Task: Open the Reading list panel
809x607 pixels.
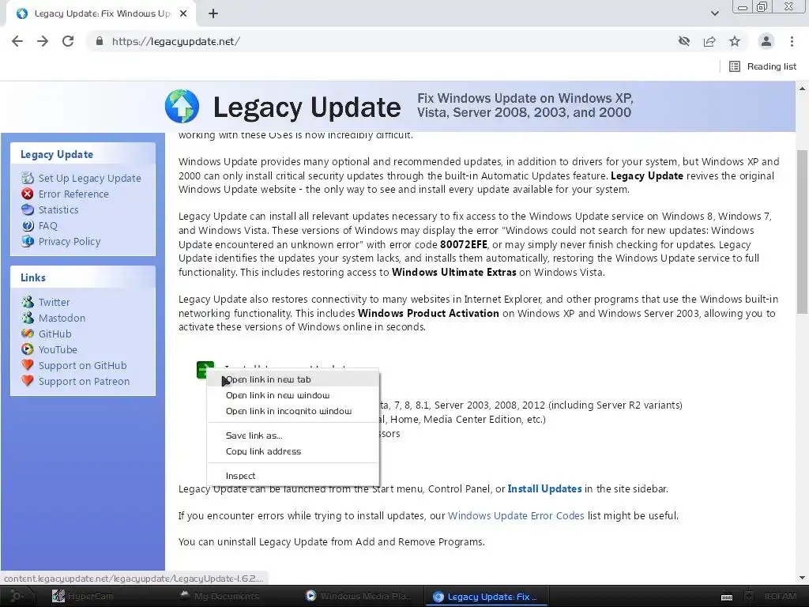Action: pos(762,66)
